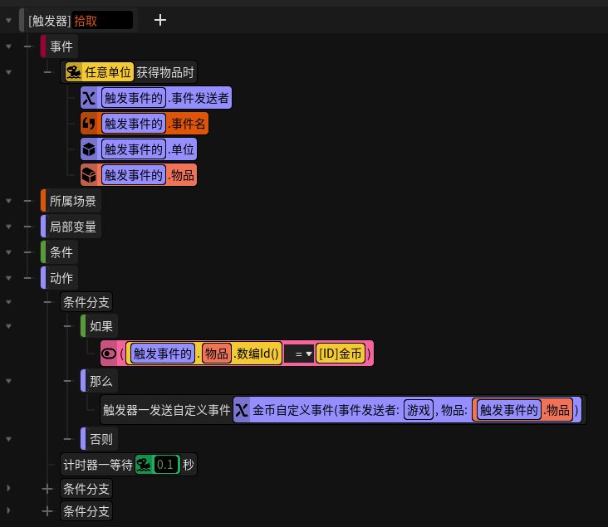This screenshot has height=527, width=608.
Task: Click the 任意单位 parameter chip
Action: (x=100, y=72)
